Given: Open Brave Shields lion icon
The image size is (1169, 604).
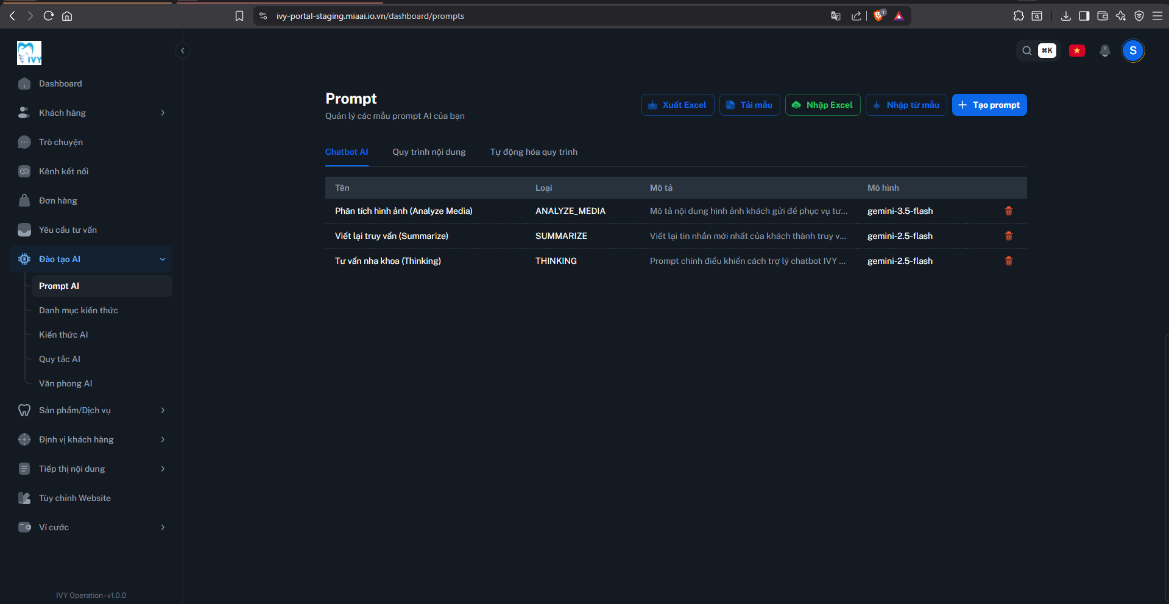Looking at the screenshot, I should pos(878,16).
